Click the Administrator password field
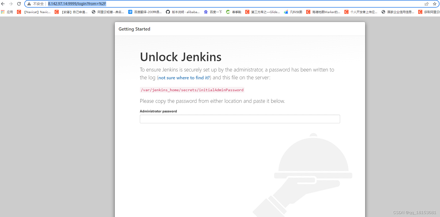 pos(240,119)
